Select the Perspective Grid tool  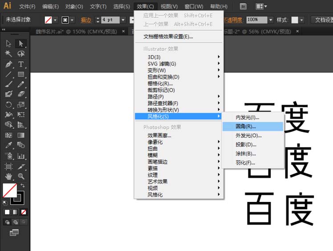21,125
